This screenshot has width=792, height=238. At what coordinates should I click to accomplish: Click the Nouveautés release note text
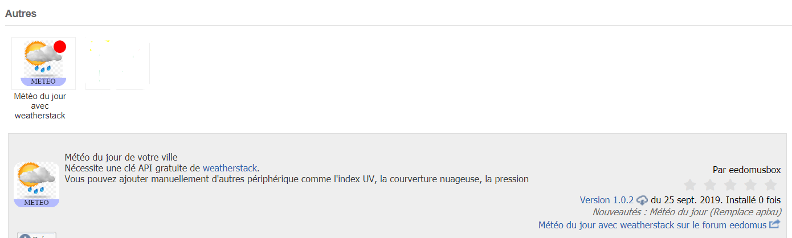tap(687, 212)
